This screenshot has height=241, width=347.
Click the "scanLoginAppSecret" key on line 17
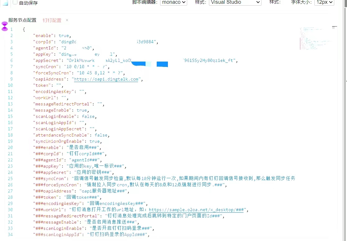tap(59, 128)
